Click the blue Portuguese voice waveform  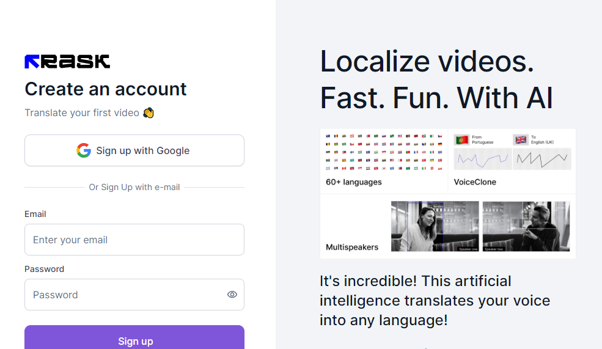[482, 159]
